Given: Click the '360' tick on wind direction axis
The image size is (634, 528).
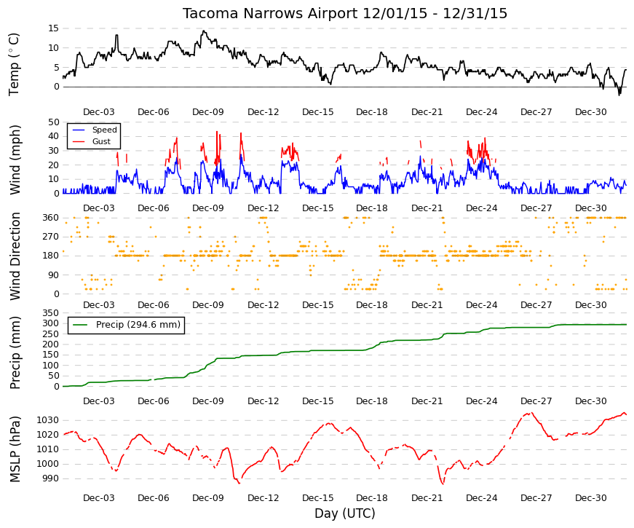Looking at the screenshot, I should [50, 218].
